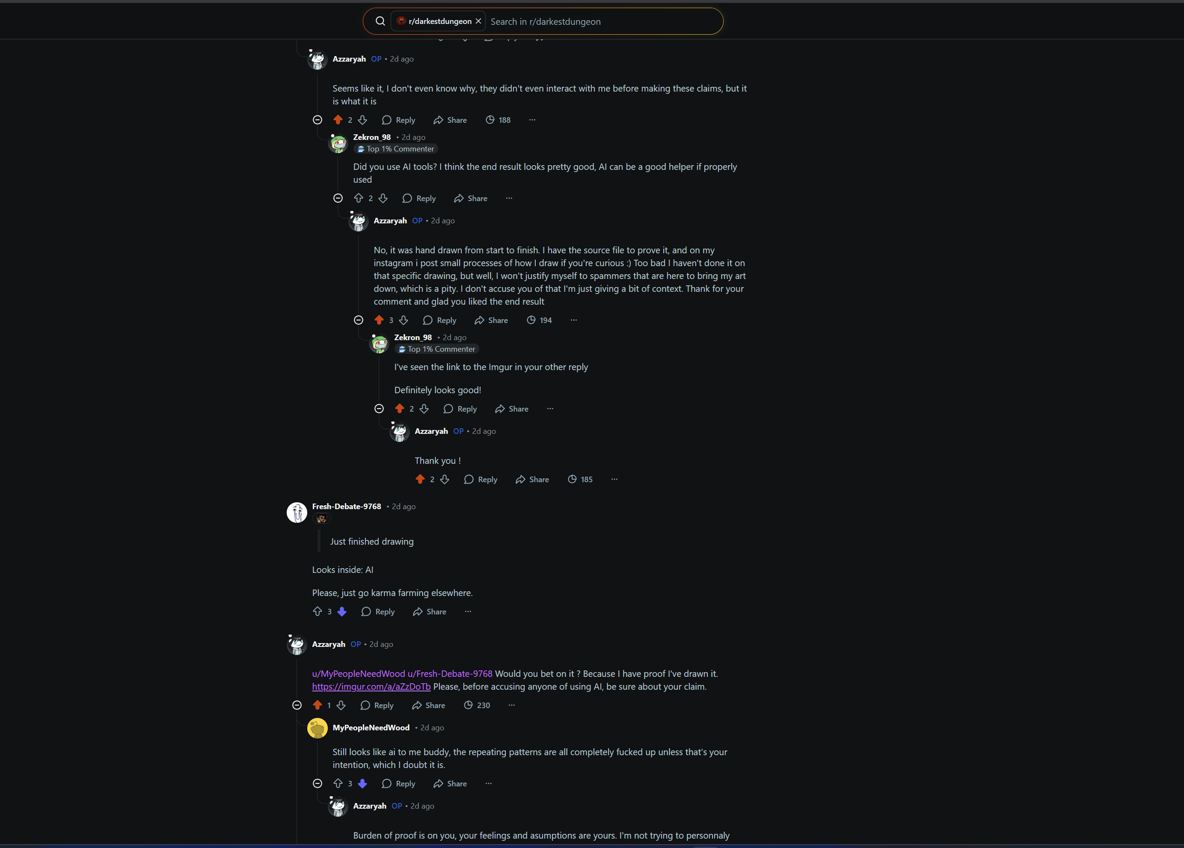Open more options on the 'Thank you !' comment
The width and height of the screenshot is (1184, 848).
click(x=614, y=479)
